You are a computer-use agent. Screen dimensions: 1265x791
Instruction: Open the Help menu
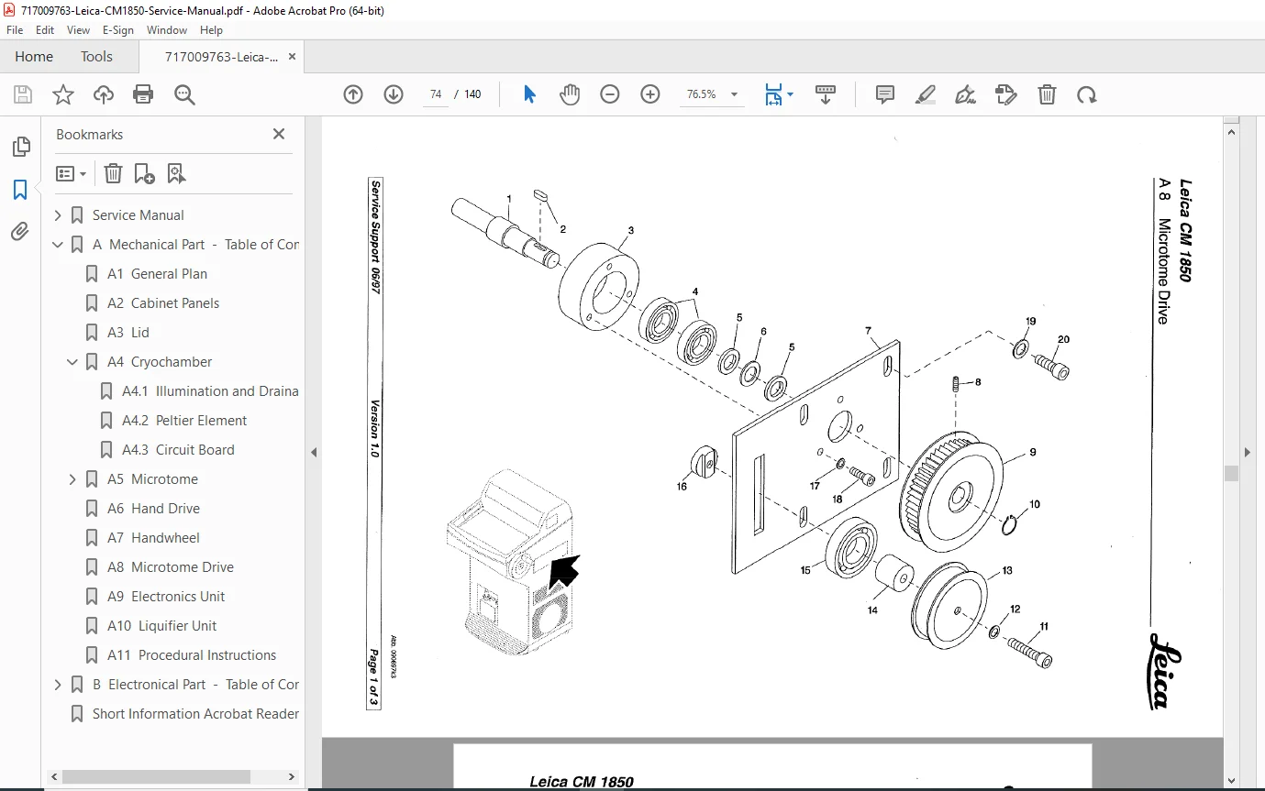[211, 30]
